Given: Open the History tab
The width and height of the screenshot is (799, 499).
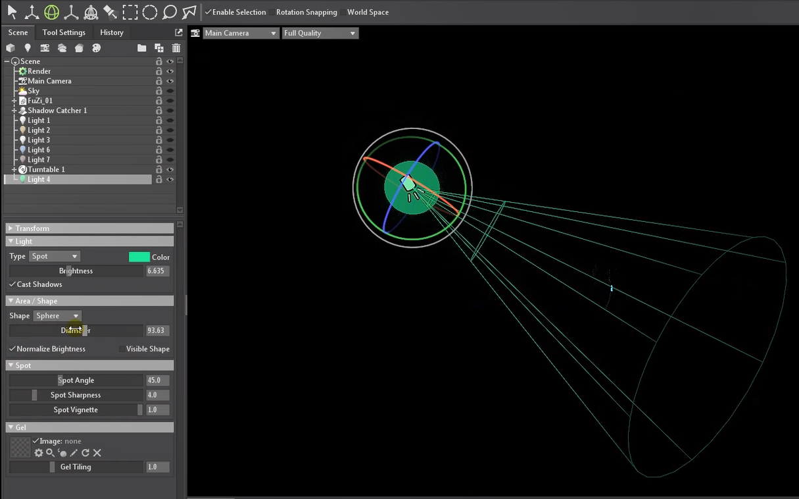Looking at the screenshot, I should pos(111,32).
